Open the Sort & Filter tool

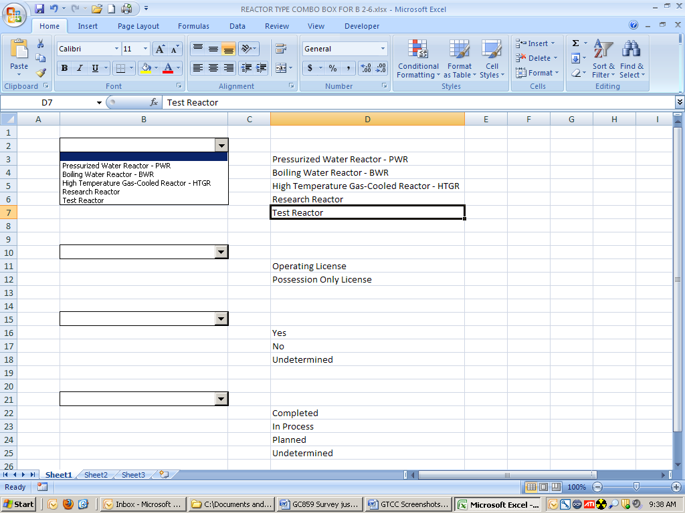tap(603, 60)
